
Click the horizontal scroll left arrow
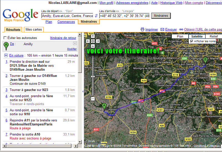pyautogui.click(x=4, y=146)
